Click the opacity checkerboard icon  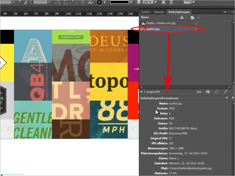coord(139,2)
